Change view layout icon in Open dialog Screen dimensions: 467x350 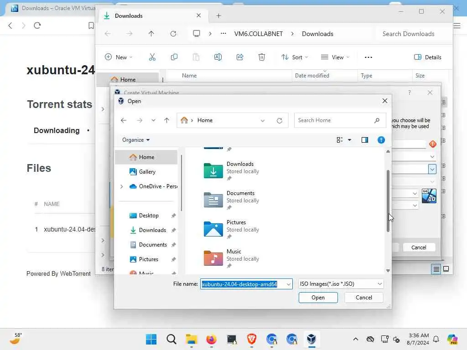coord(339,140)
